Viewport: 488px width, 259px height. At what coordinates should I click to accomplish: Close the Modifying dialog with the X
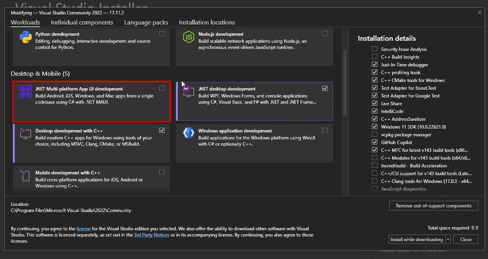(x=480, y=13)
